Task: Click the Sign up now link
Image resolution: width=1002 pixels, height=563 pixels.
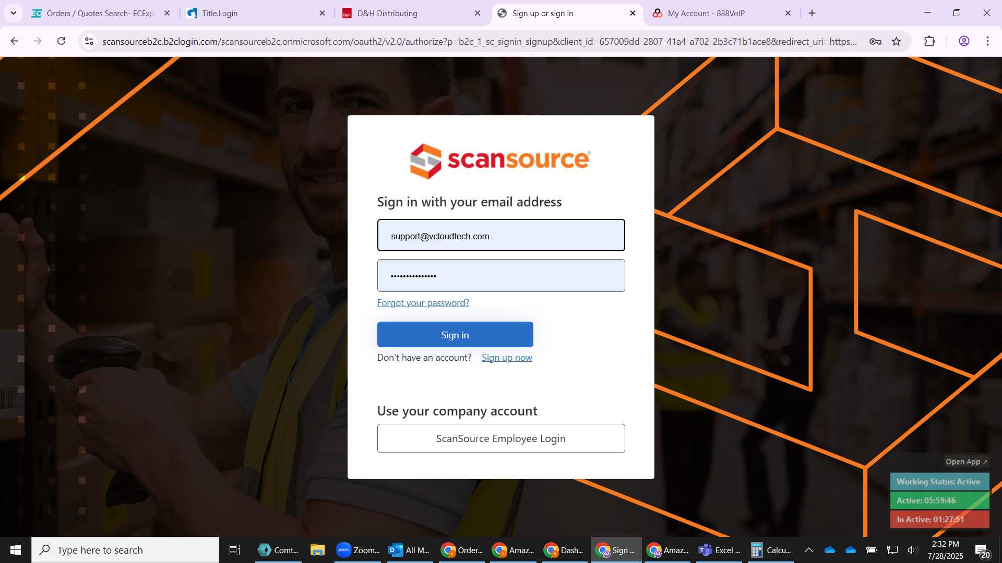Action: (x=507, y=358)
